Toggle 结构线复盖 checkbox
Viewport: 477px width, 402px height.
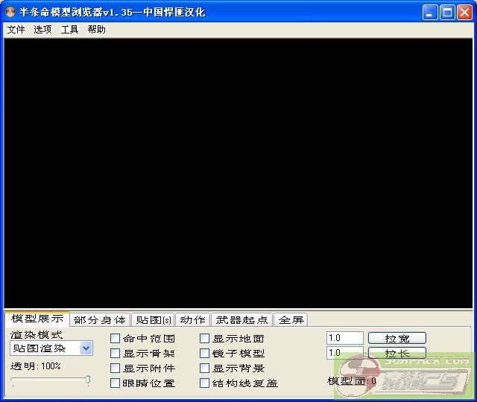(x=205, y=383)
